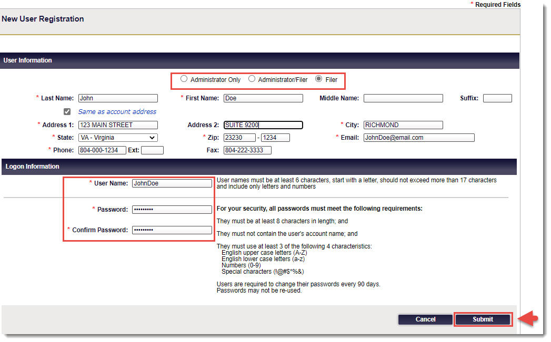Choose the Administrator/Filer radio option

(252, 79)
